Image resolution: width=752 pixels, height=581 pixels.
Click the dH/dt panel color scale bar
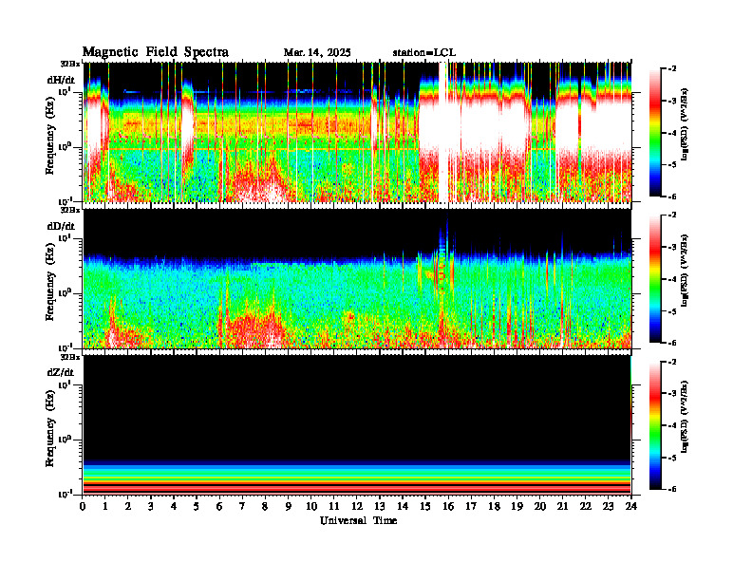(x=655, y=132)
